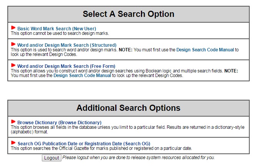The height and width of the screenshot is (166, 260).
Task: Click the Select A Search Option heading
Action: point(129,14)
